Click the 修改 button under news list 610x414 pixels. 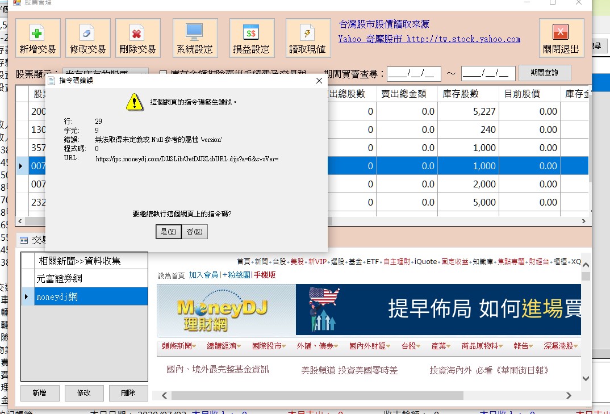coord(84,393)
